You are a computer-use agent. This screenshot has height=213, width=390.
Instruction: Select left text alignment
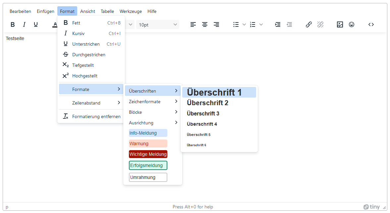pyautogui.click(x=193, y=24)
